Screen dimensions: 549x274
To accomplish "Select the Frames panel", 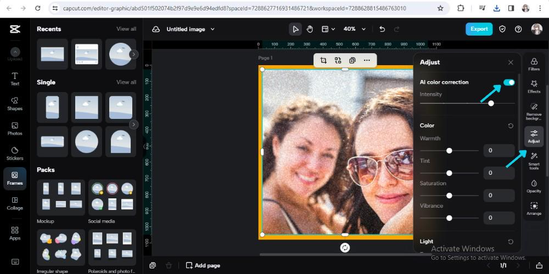I will [15, 178].
